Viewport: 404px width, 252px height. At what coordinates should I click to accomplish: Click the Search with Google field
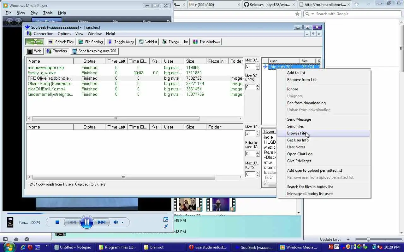354,14
